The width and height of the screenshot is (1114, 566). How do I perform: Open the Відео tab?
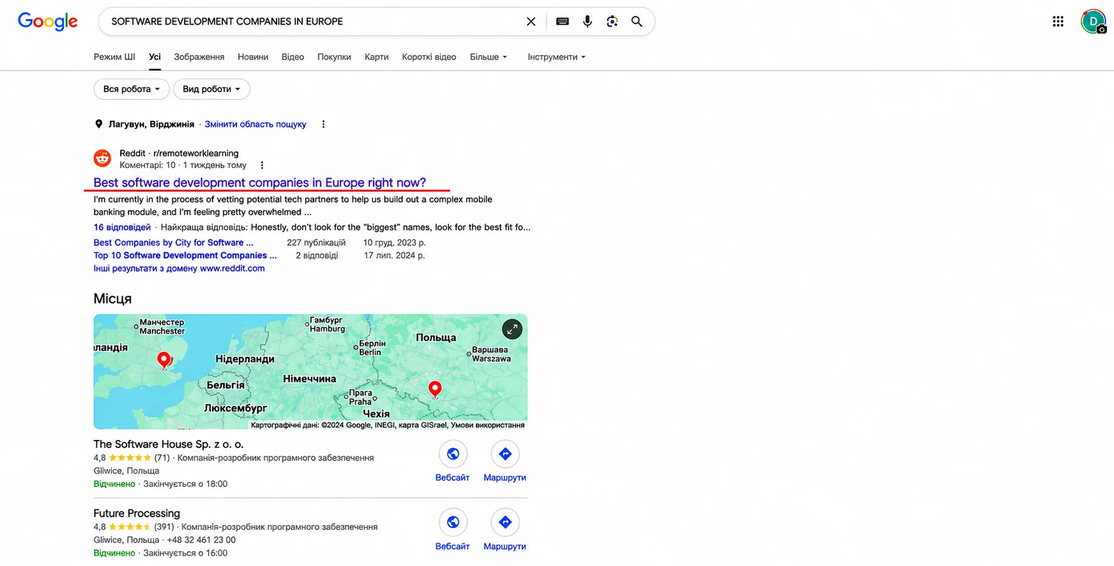coord(293,57)
